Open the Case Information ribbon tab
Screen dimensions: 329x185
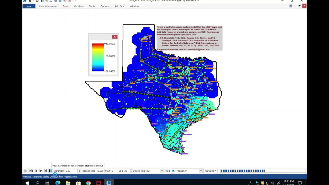[x=48, y=6]
